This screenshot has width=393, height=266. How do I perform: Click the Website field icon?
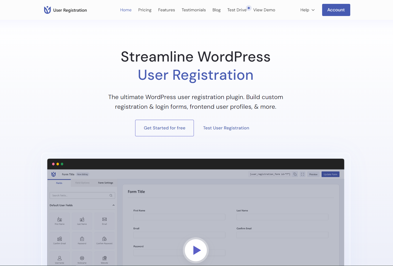(105, 258)
